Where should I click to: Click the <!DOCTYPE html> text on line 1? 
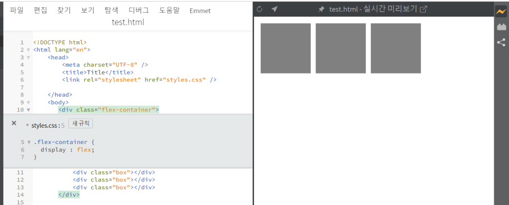point(60,43)
